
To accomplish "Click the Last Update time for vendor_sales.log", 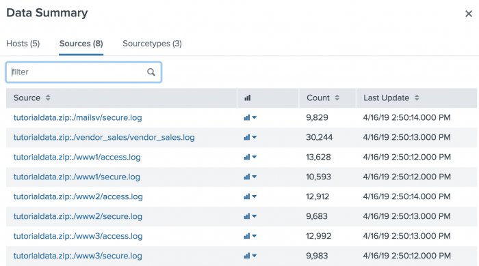I will click(407, 137).
